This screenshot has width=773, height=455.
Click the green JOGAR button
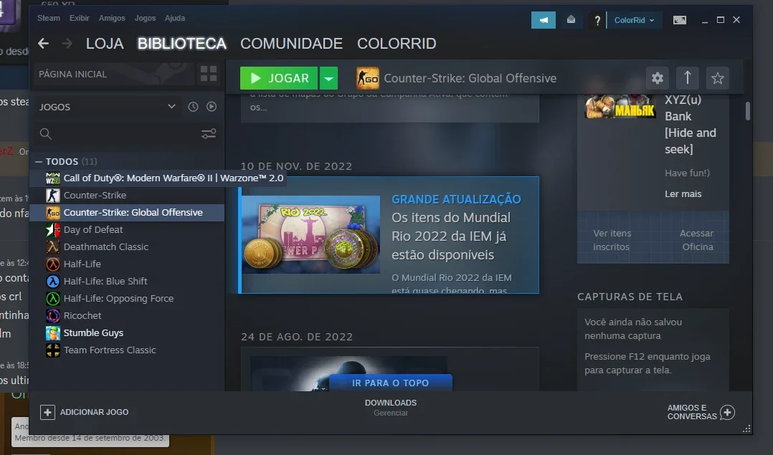279,78
